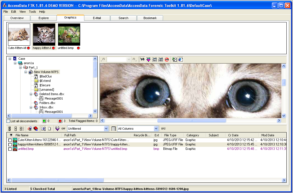The image size is (293, 193).
Task: Click the image viewer horizontal scrollbar thumb
Action: [191, 121]
